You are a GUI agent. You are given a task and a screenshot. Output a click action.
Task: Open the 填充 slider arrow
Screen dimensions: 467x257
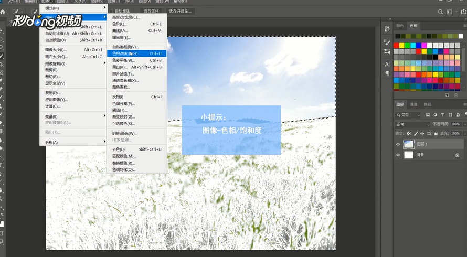tap(464, 133)
